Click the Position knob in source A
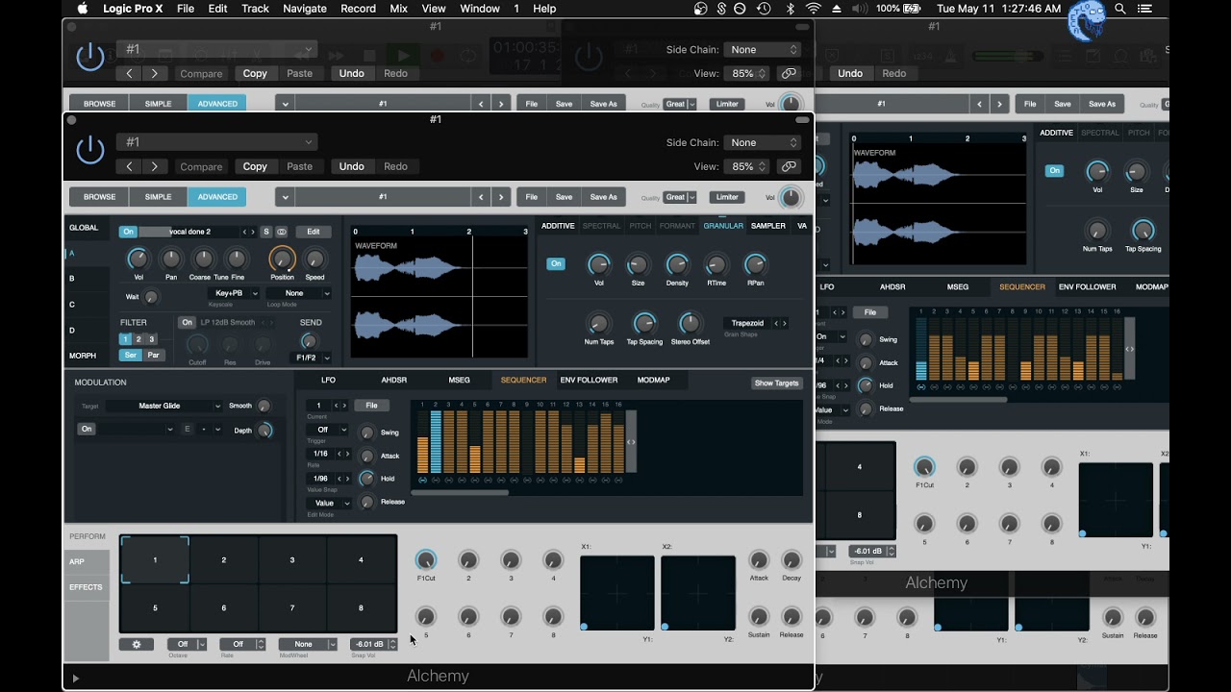1231x692 pixels. (x=282, y=259)
